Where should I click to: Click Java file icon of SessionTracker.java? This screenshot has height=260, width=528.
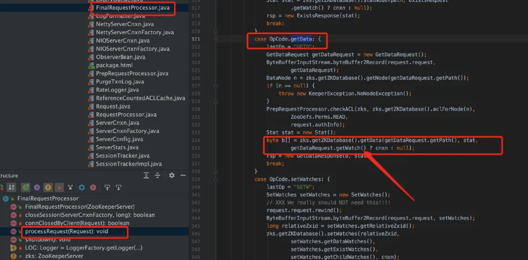coord(90,156)
